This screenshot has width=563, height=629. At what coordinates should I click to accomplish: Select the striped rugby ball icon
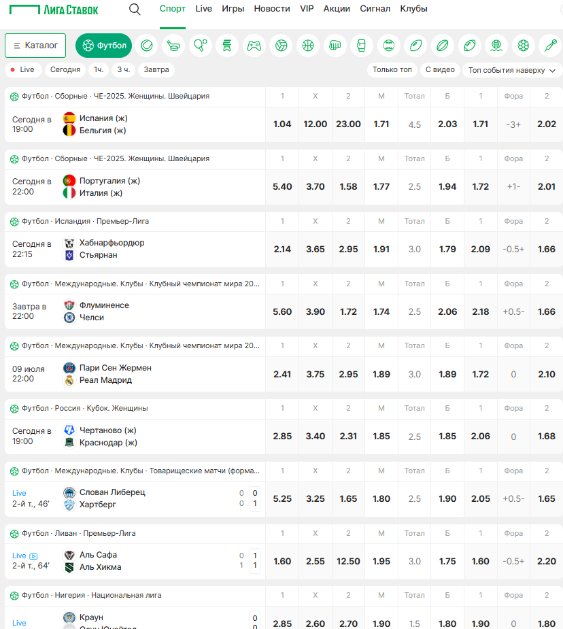click(442, 46)
